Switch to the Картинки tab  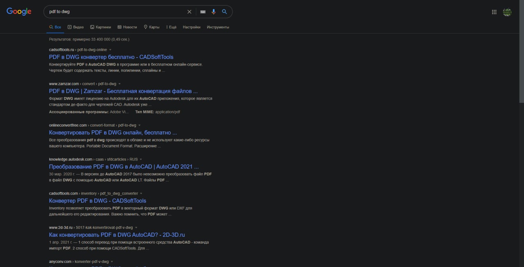coord(101,27)
